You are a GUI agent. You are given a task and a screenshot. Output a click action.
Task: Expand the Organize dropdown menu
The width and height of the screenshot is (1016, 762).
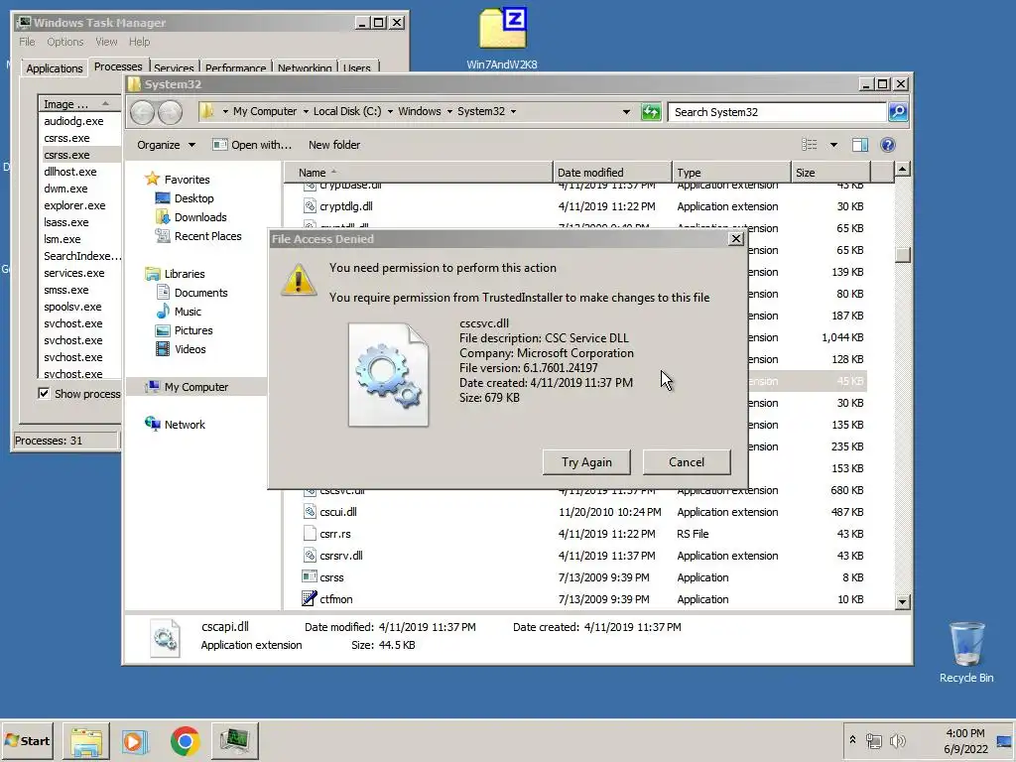click(x=166, y=145)
